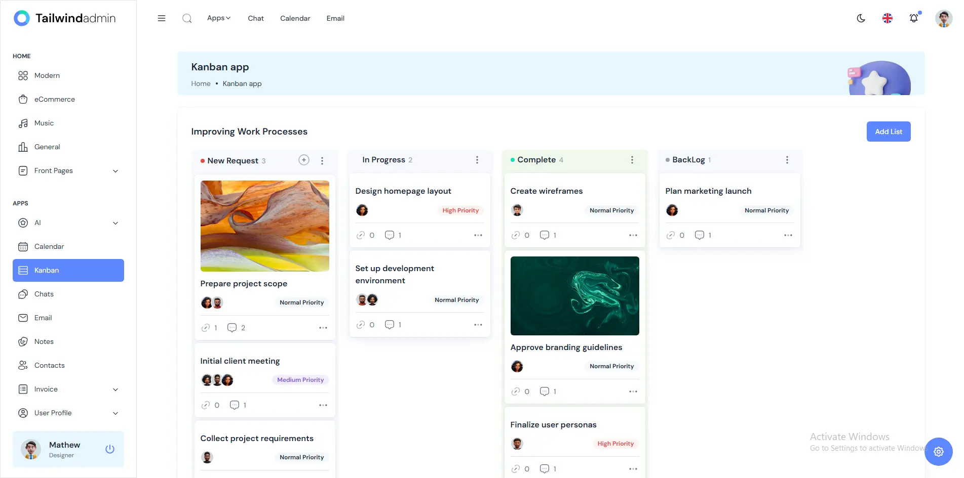
Task: Expand the Invoice sidebar menu
Action: (x=68, y=389)
